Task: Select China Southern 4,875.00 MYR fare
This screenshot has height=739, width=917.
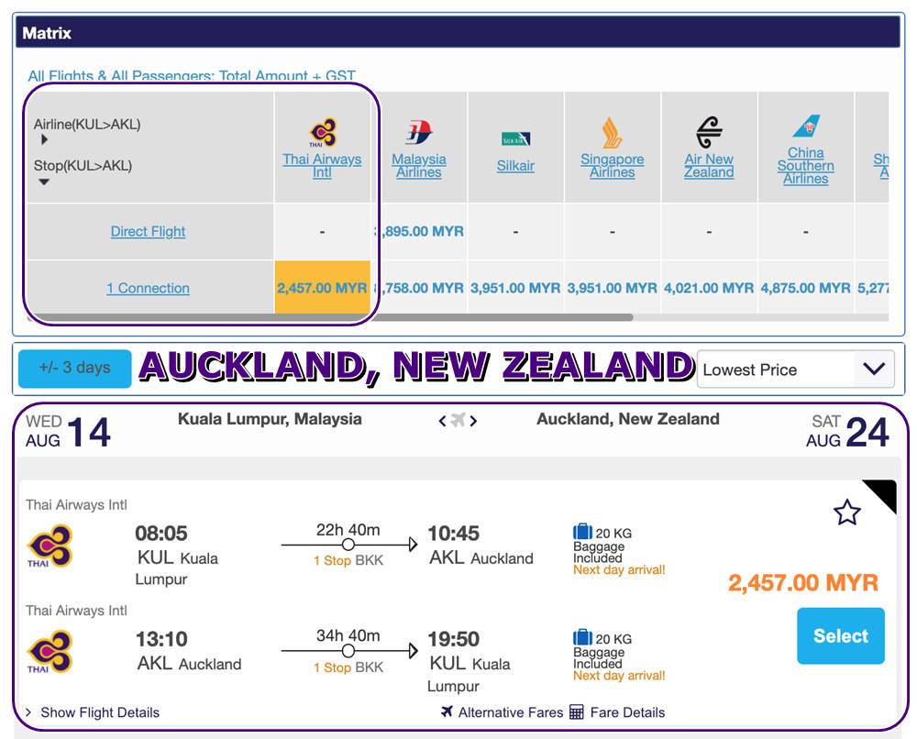Action: click(806, 288)
